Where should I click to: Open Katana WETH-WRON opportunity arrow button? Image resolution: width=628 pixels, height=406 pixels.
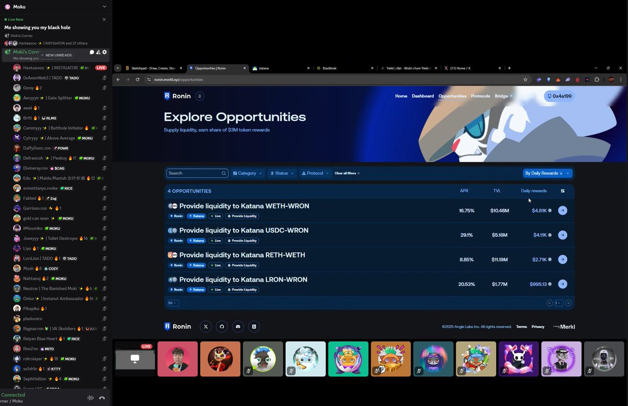563,211
